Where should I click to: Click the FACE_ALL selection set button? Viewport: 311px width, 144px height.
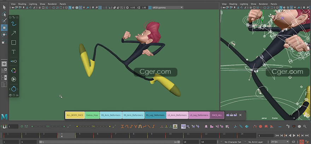tap(217, 115)
